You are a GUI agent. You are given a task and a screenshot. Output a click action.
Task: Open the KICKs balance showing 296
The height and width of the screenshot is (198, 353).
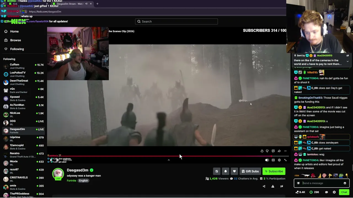pyautogui.click(x=314, y=192)
